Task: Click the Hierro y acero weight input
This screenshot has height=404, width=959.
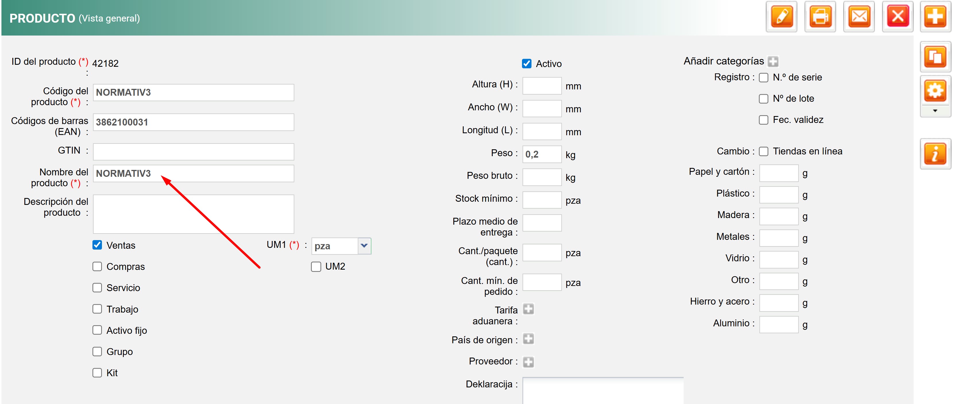Action: pyautogui.click(x=779, y=303)
